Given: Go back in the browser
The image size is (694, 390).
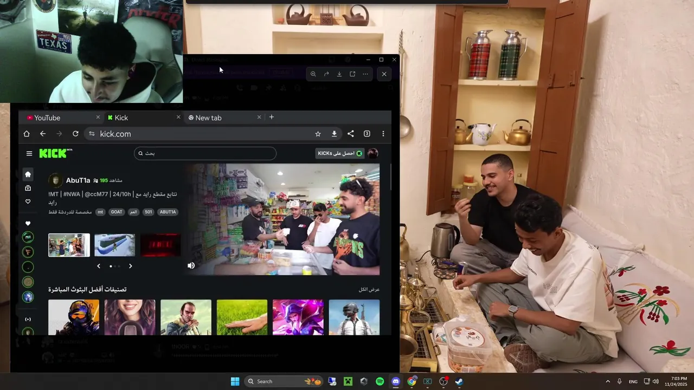Looking at the screenshot, I should [43, 134].
